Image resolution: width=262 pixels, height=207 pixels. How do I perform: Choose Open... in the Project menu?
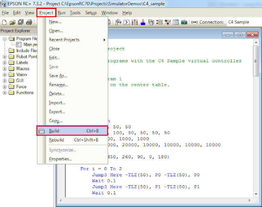(x=72, y=31)
